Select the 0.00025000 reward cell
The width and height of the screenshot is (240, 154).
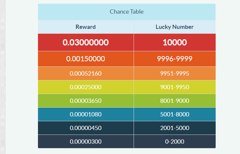click(x=86, y=87)
